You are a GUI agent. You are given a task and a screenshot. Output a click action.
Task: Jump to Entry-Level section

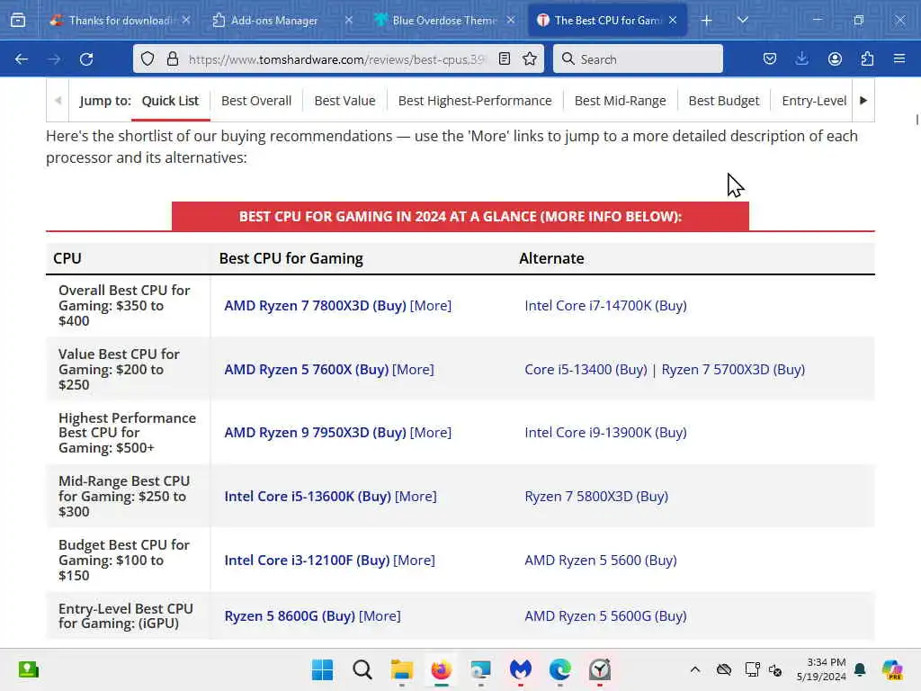tap(814, 101)
